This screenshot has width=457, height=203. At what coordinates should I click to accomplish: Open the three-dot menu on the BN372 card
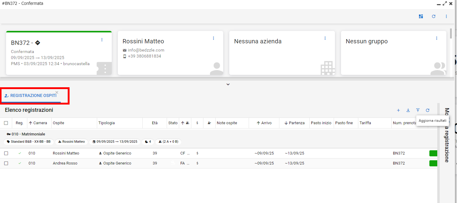click(x=102, y=40)
